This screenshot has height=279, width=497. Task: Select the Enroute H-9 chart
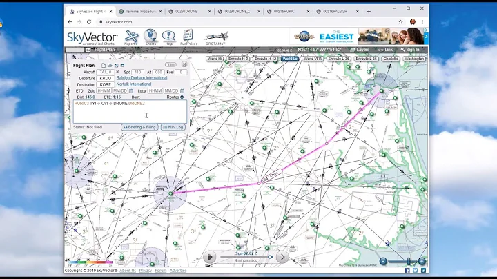click(x=238, y=59)
